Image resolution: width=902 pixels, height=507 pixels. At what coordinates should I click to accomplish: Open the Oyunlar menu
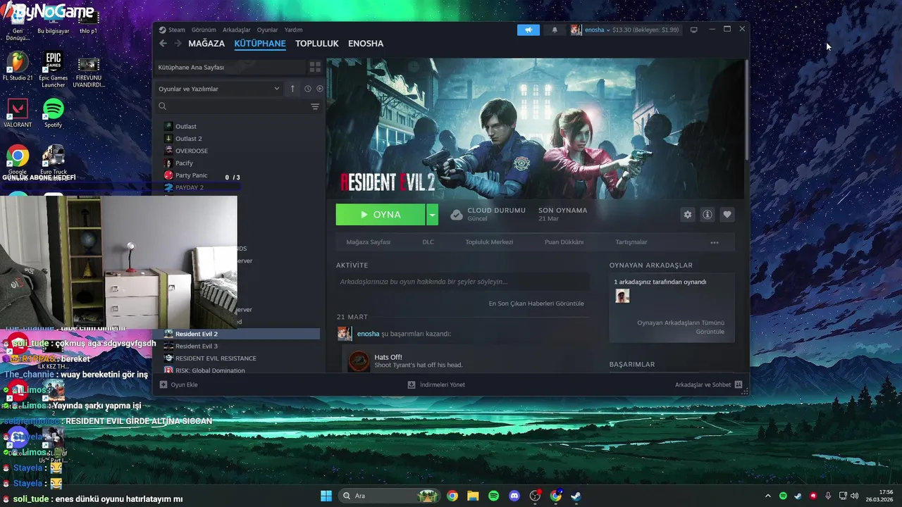pyautogui.click(x=267, y=30)
